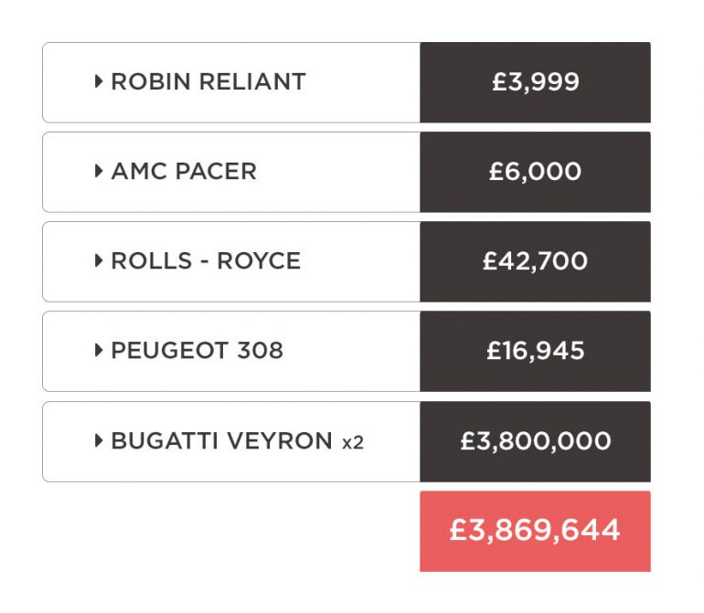Select the £42,700 price cell
This screenshot has height=613, width=704.
click(535, 261)
